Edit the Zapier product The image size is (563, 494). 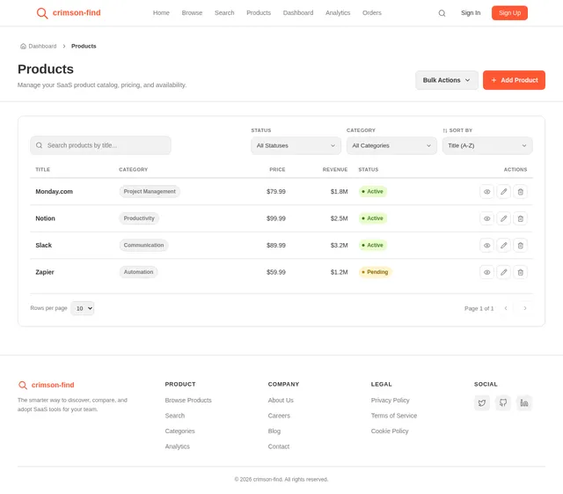pos(503,272)
